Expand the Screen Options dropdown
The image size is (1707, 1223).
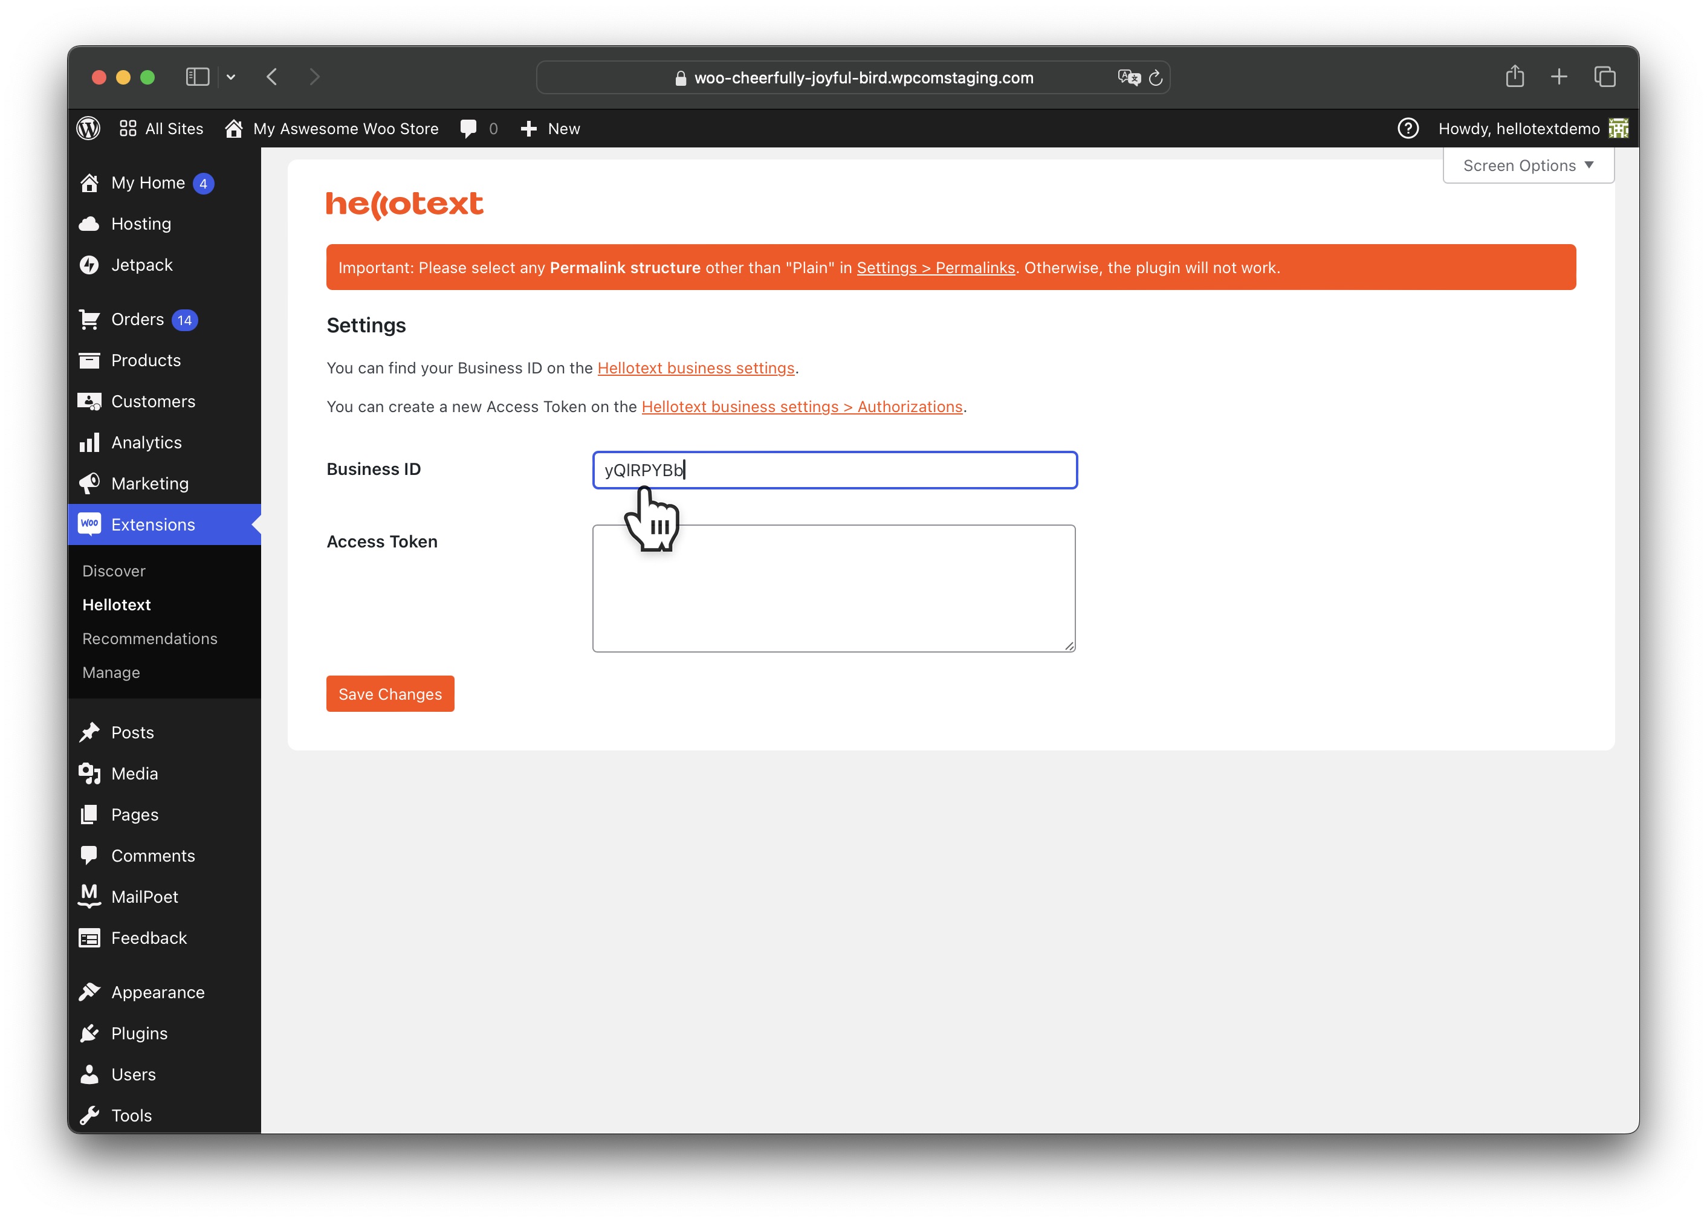[x=1528, y=166]
